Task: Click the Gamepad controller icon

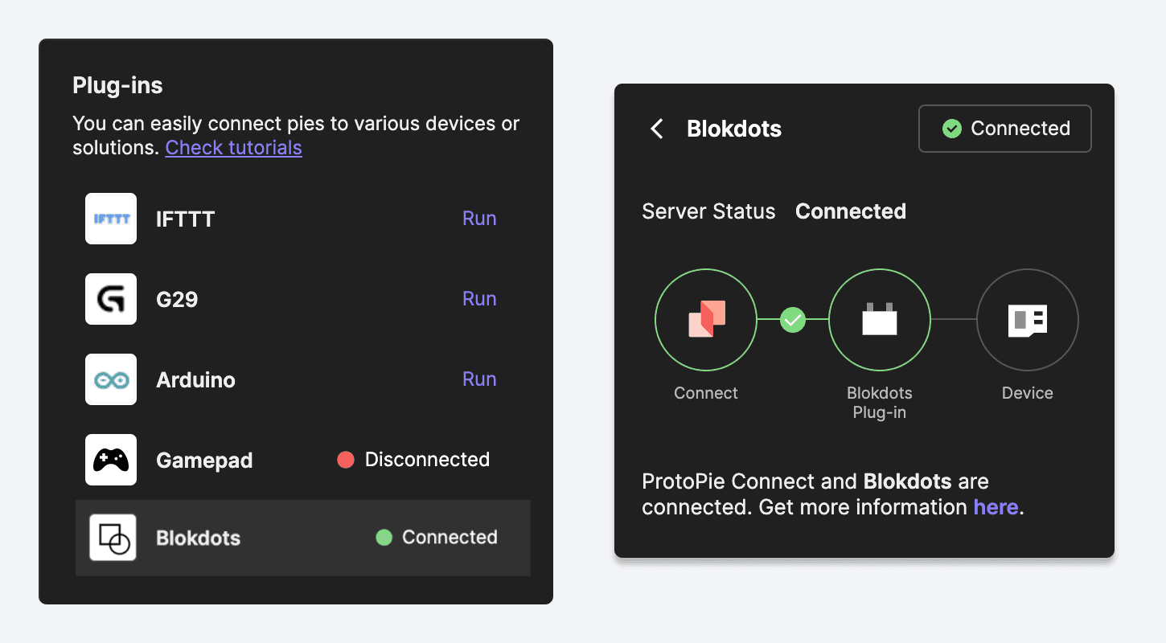Action: point(110,459)
